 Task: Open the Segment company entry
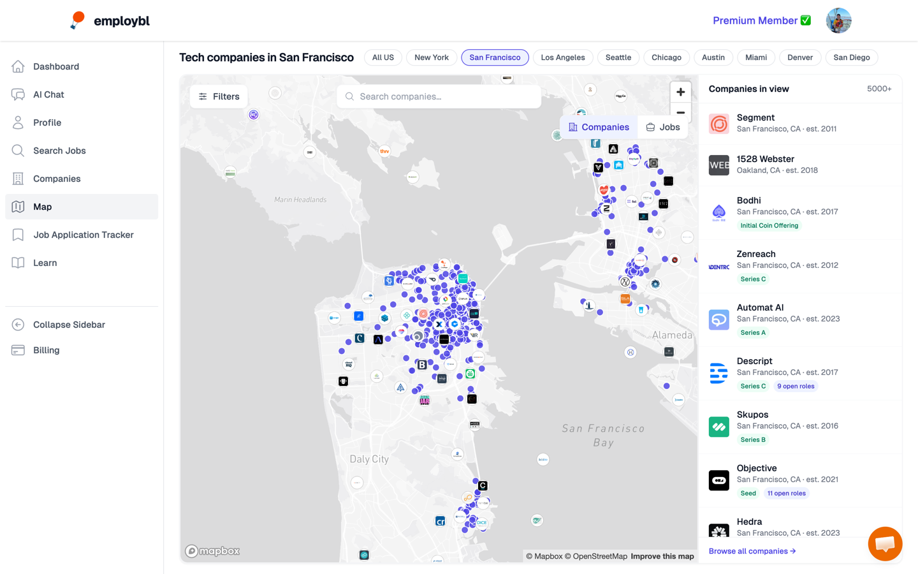point(800,124)
